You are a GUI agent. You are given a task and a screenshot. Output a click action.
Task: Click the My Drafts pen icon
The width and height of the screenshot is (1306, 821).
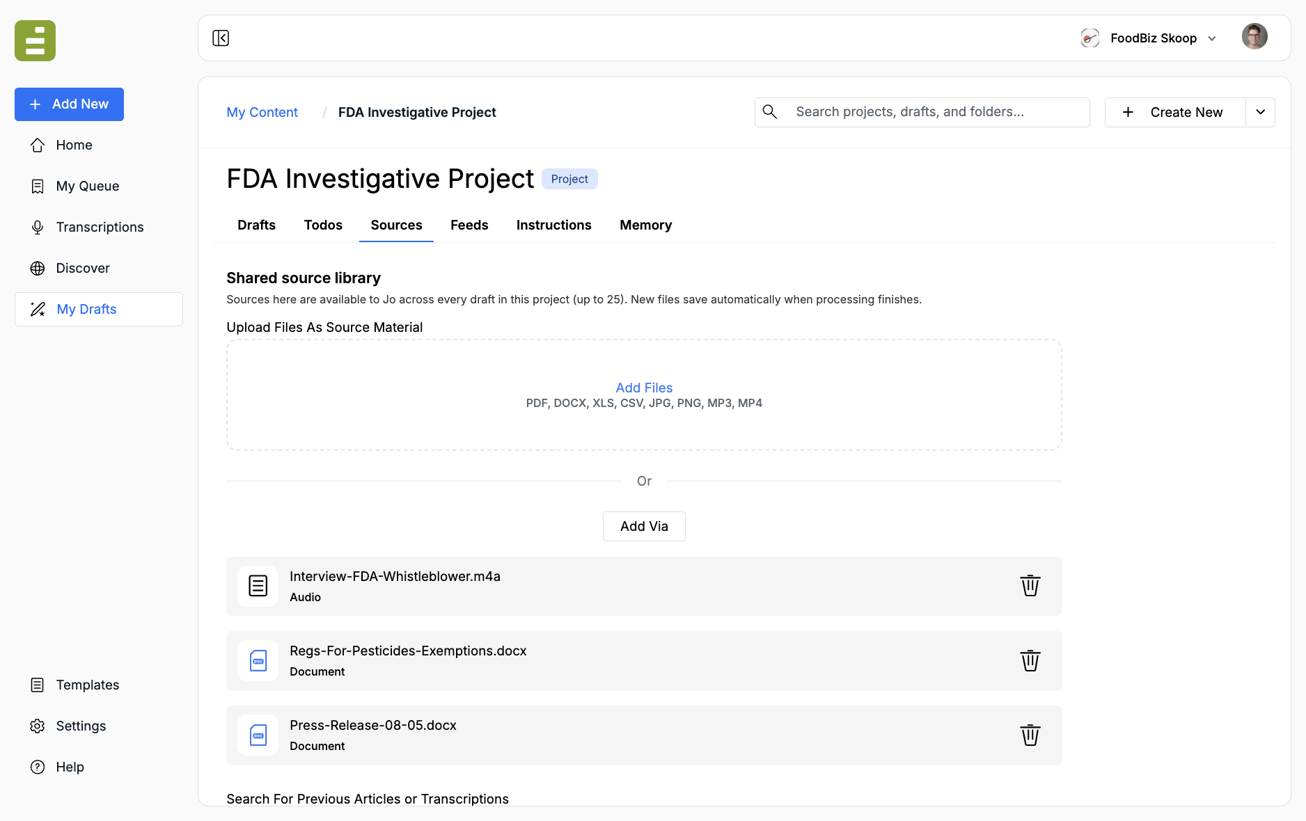(x=38, y=309)
